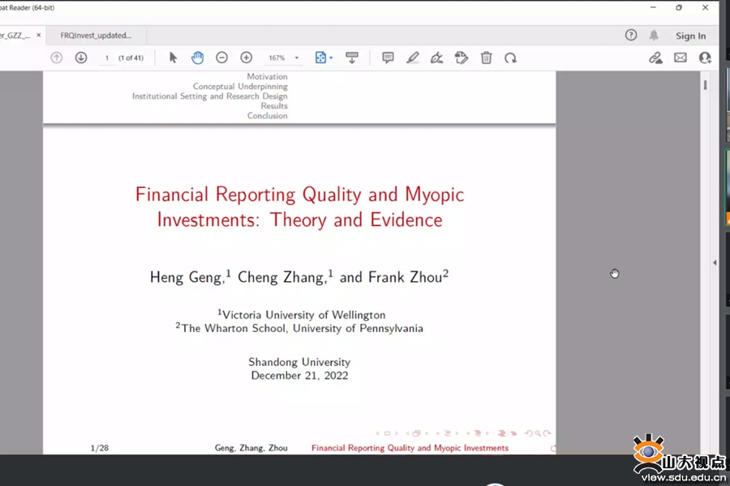Zoom in with the plus button
Image resolution: width=730 pixels, height=486 pixels.
click(247, 58)
